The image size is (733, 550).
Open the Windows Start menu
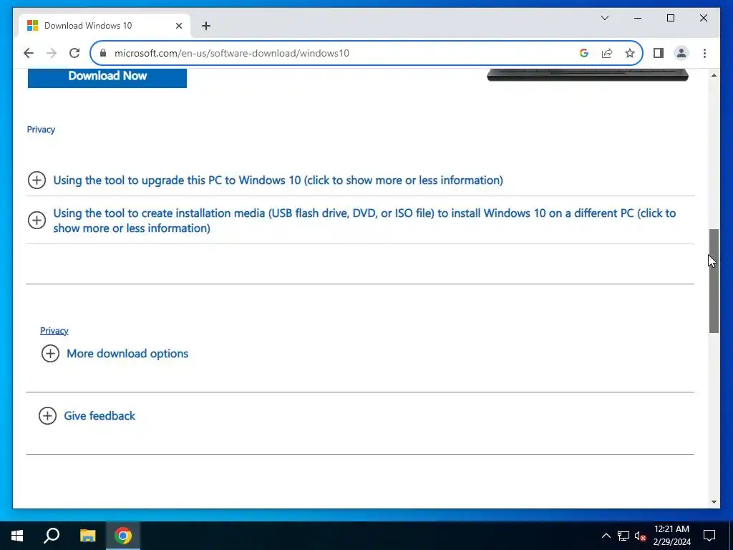pos(17,536)
